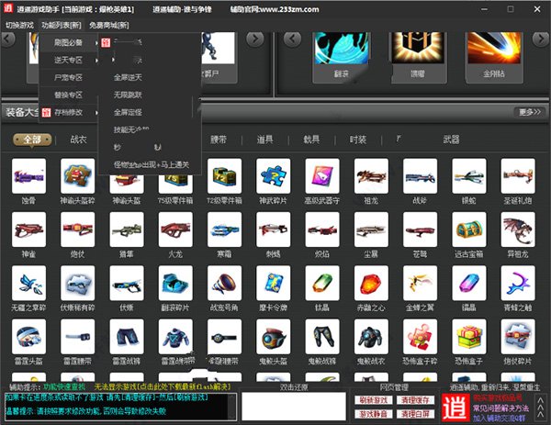Switch to the 腰带 category tab
This screenshot has width=551, height=425.
219,140
